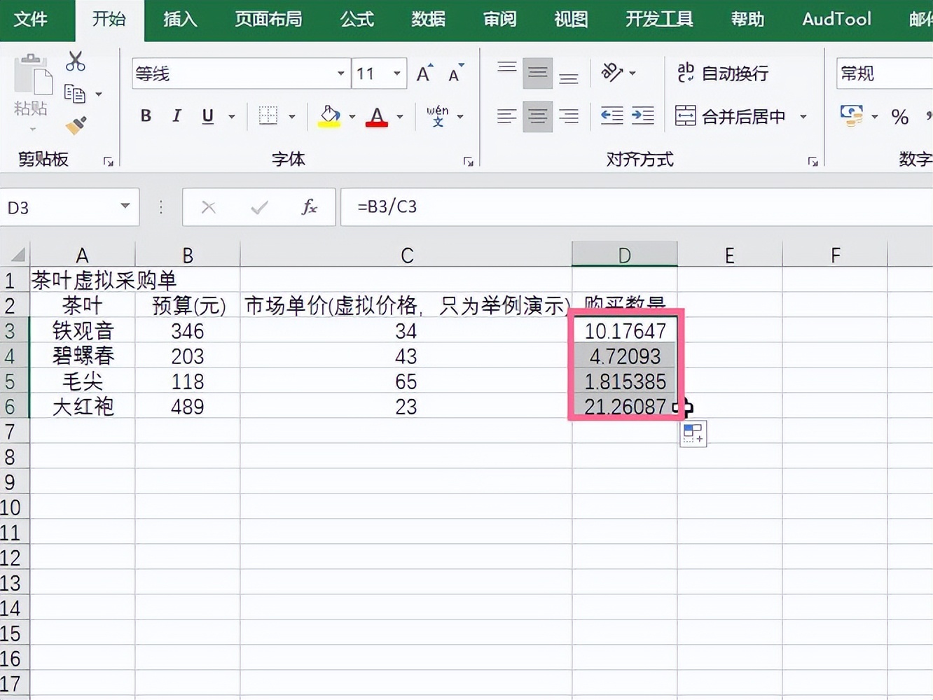
Task: Click the auto fill options button
Action: (693, 433)
